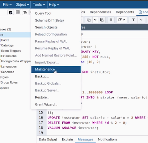Open the filter options dropdown arrow
148x143 pixels.
[x=141, y=20]
